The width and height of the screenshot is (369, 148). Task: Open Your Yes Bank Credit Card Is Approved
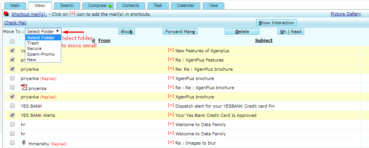pyautogui.click(x=216, y=115)
